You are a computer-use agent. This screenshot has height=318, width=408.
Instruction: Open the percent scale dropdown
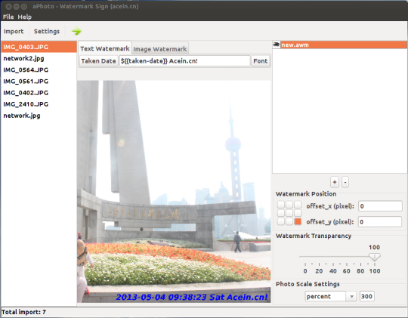(330, 296)
